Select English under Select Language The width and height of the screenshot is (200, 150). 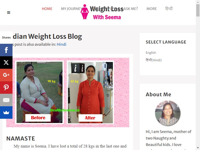[x=151, y=52]
